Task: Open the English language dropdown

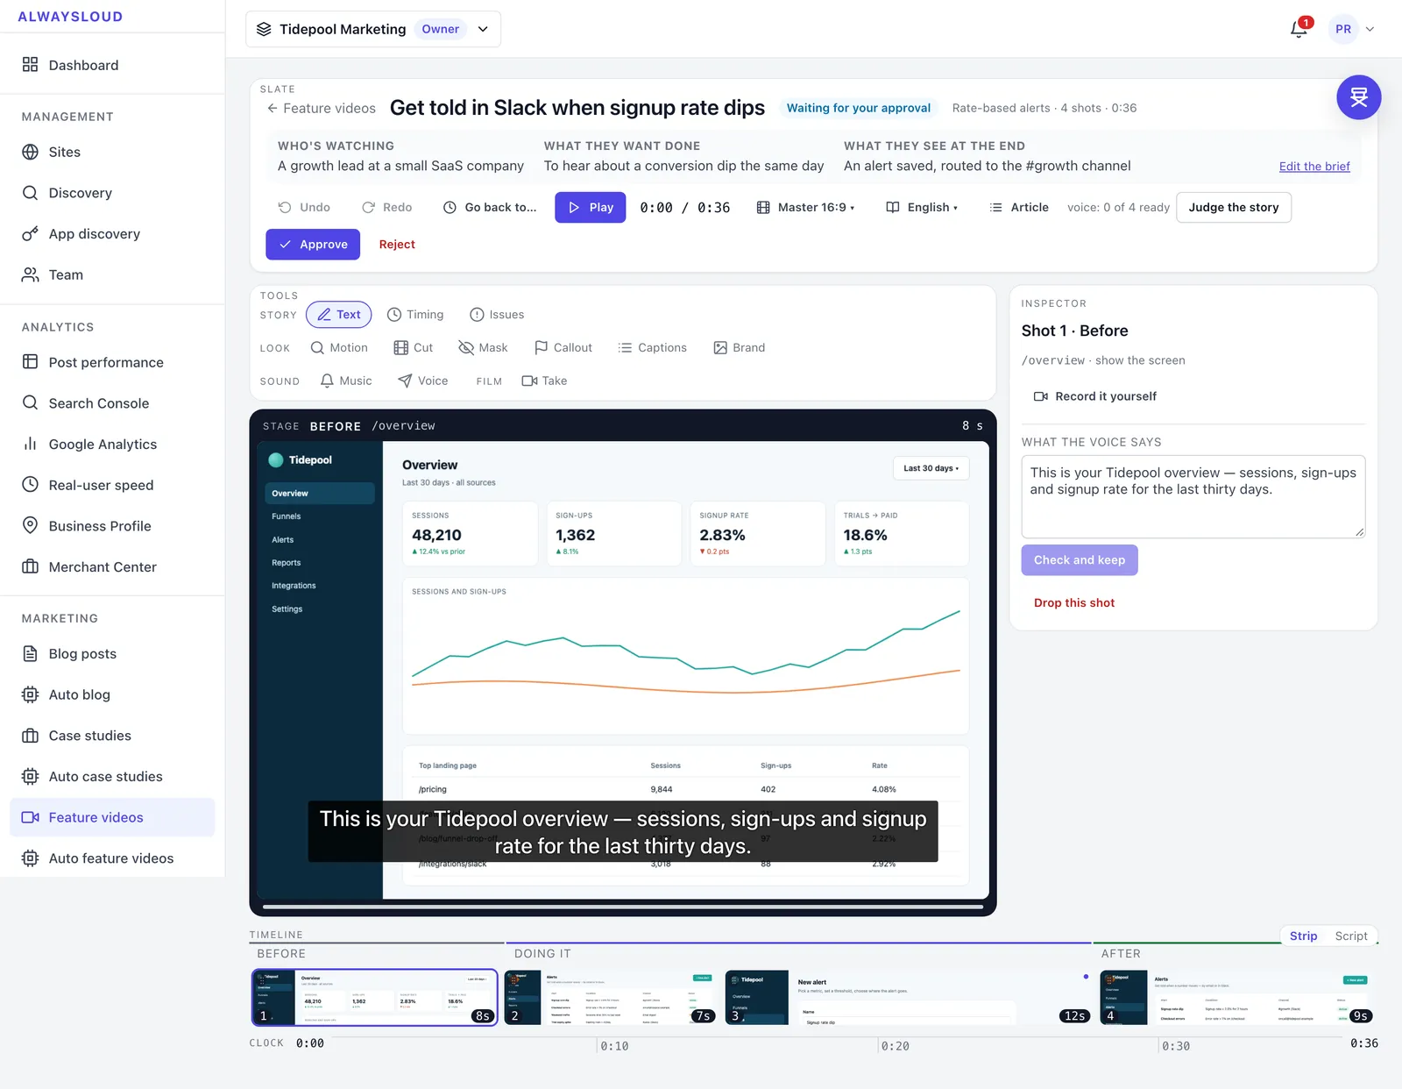Action: [922, 208]
